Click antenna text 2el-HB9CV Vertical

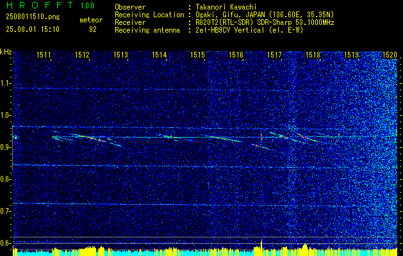(x=230, y=30)
